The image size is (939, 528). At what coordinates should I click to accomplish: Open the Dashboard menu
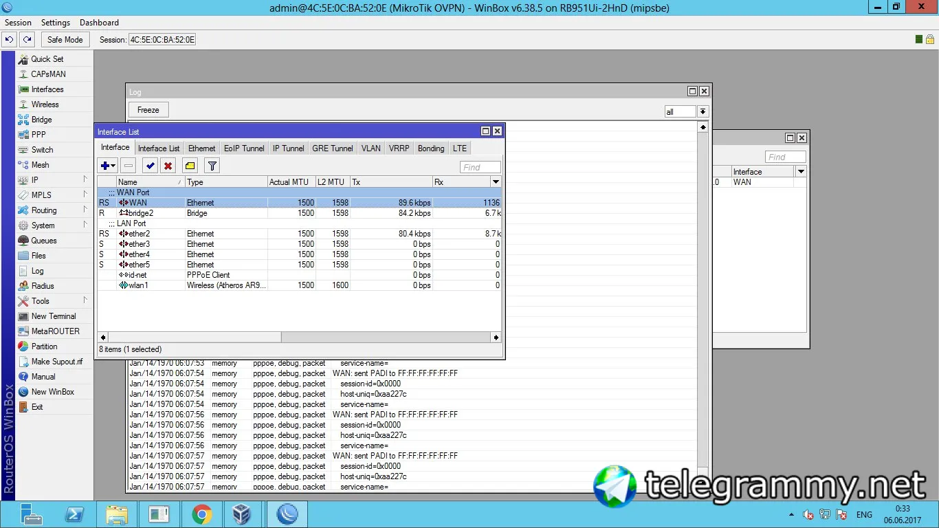[x=99, y=23]
